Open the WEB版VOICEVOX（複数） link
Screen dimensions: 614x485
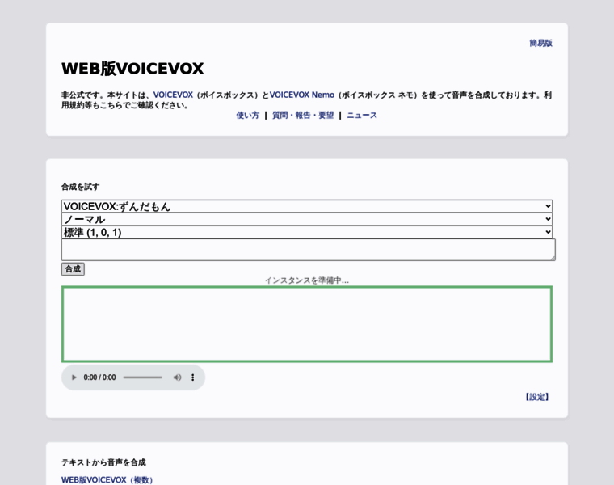[107, 480]
